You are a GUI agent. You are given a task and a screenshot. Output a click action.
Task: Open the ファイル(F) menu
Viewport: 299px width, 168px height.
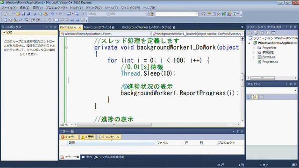click(9, 8)
